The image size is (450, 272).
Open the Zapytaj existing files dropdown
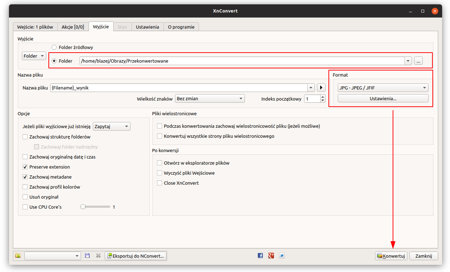[x=112, y=126]
